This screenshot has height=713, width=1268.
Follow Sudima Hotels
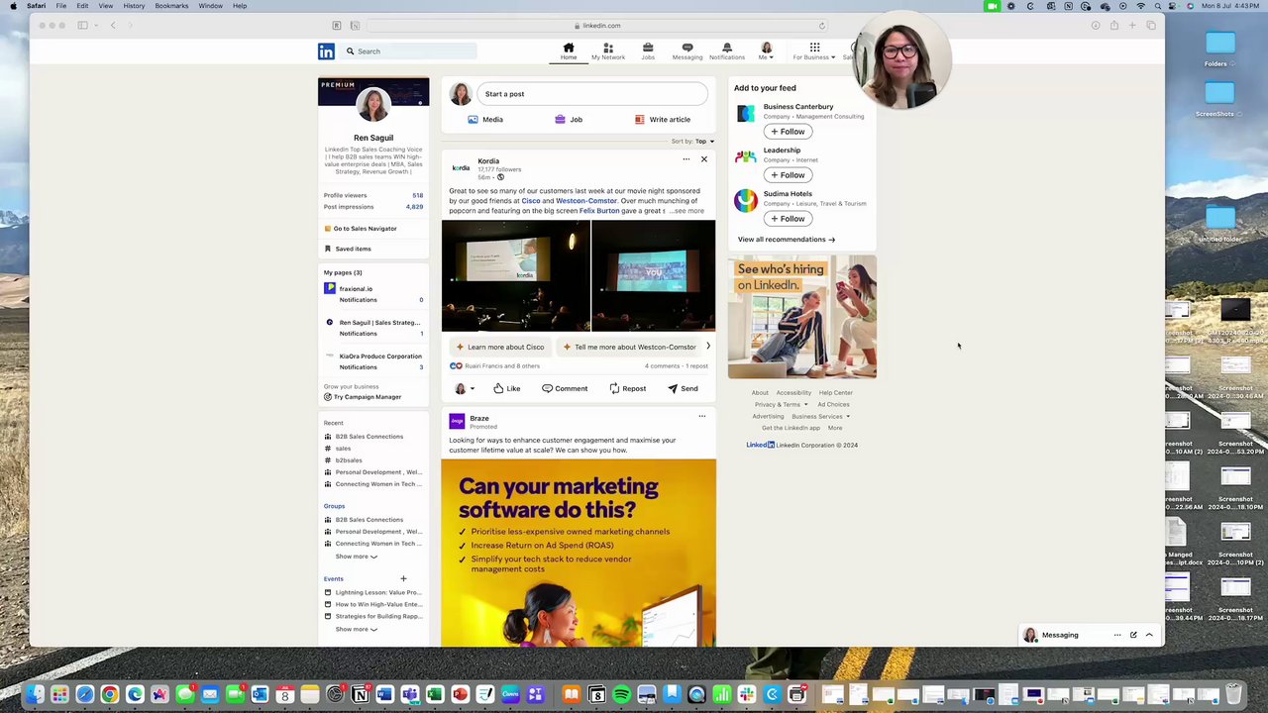coord(788,219)
